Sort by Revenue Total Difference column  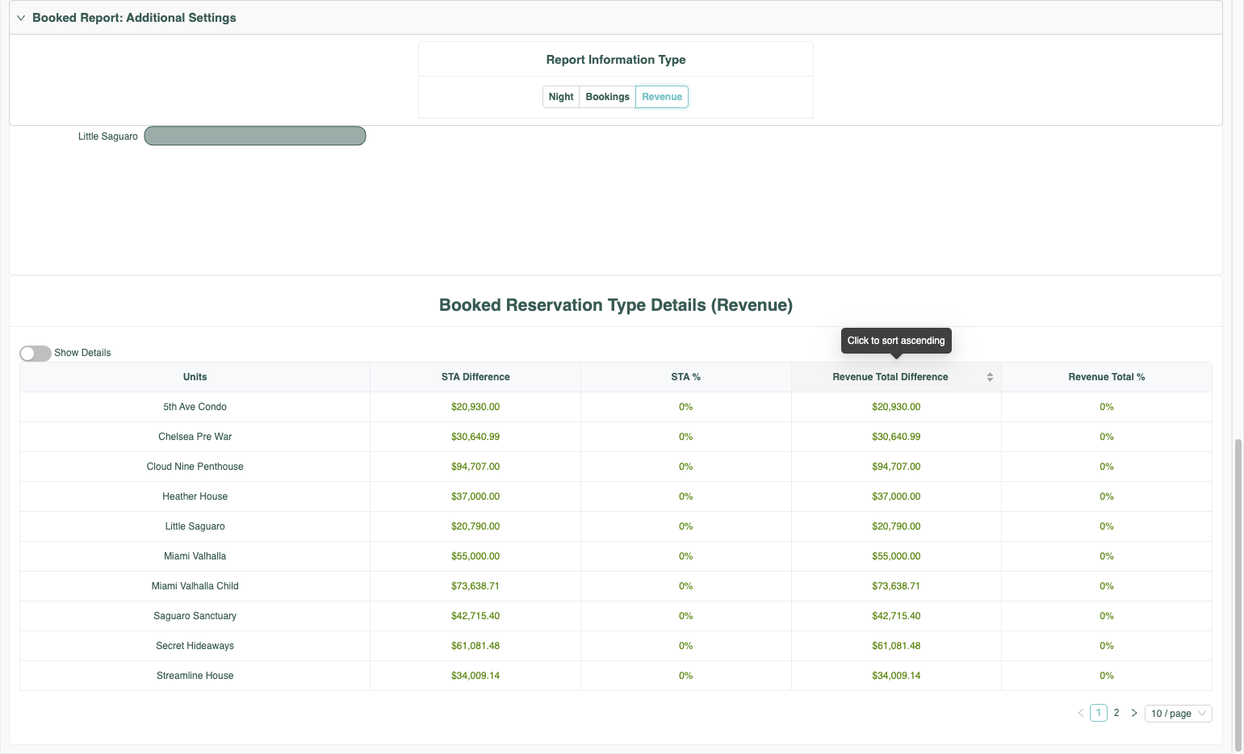coord(896,377)
